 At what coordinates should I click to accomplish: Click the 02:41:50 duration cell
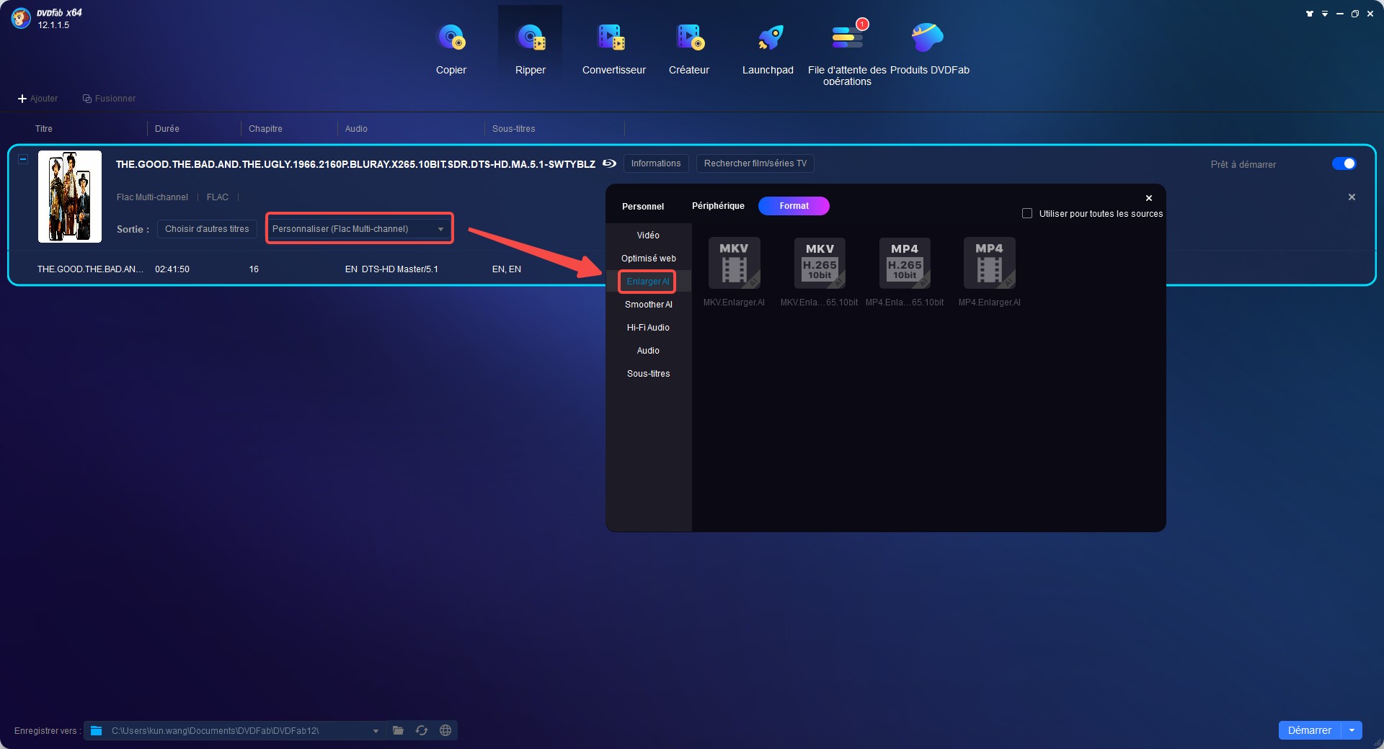click(x=172, y=269)
